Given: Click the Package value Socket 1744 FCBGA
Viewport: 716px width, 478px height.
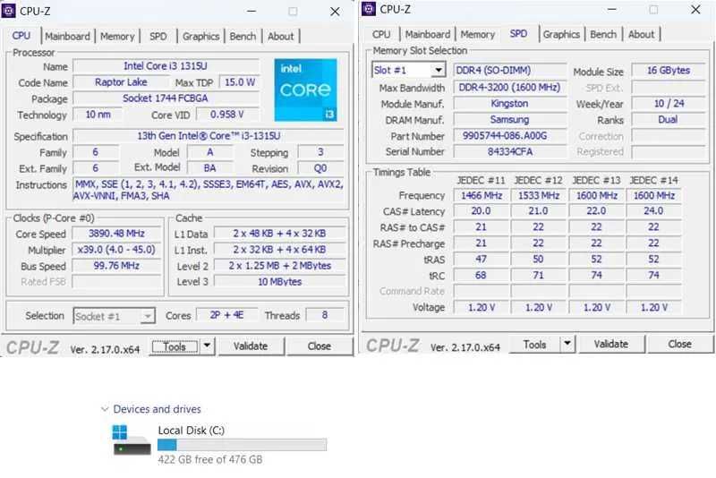Looking at the screenshot, I should click(166, 98).
